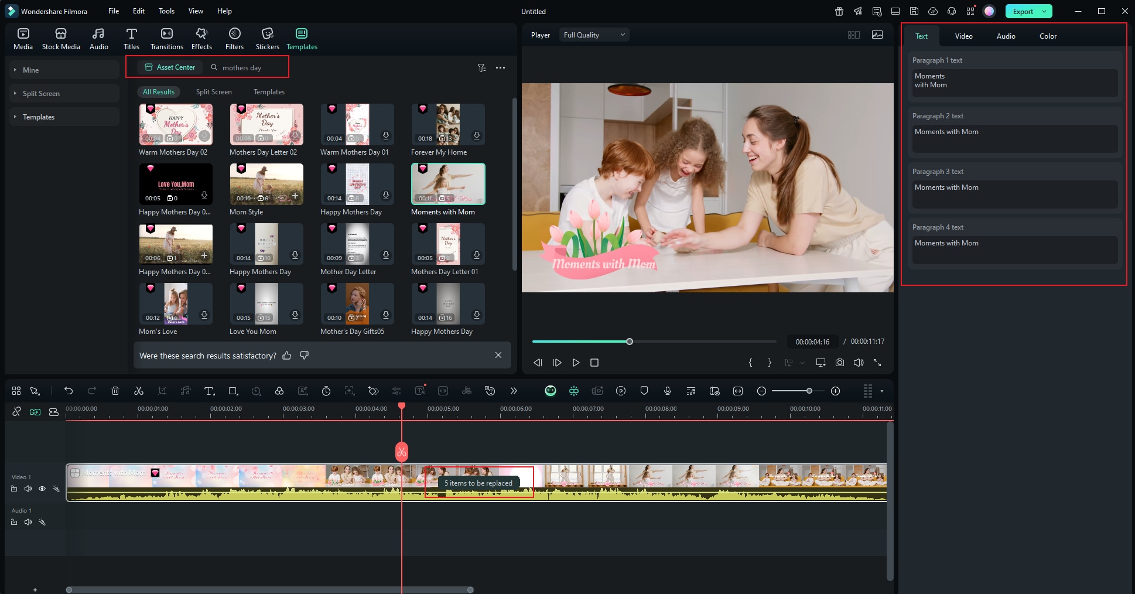1135x594 pixels.
Task: Click the thumbs up feedback icon
Action: coord(287,356)
